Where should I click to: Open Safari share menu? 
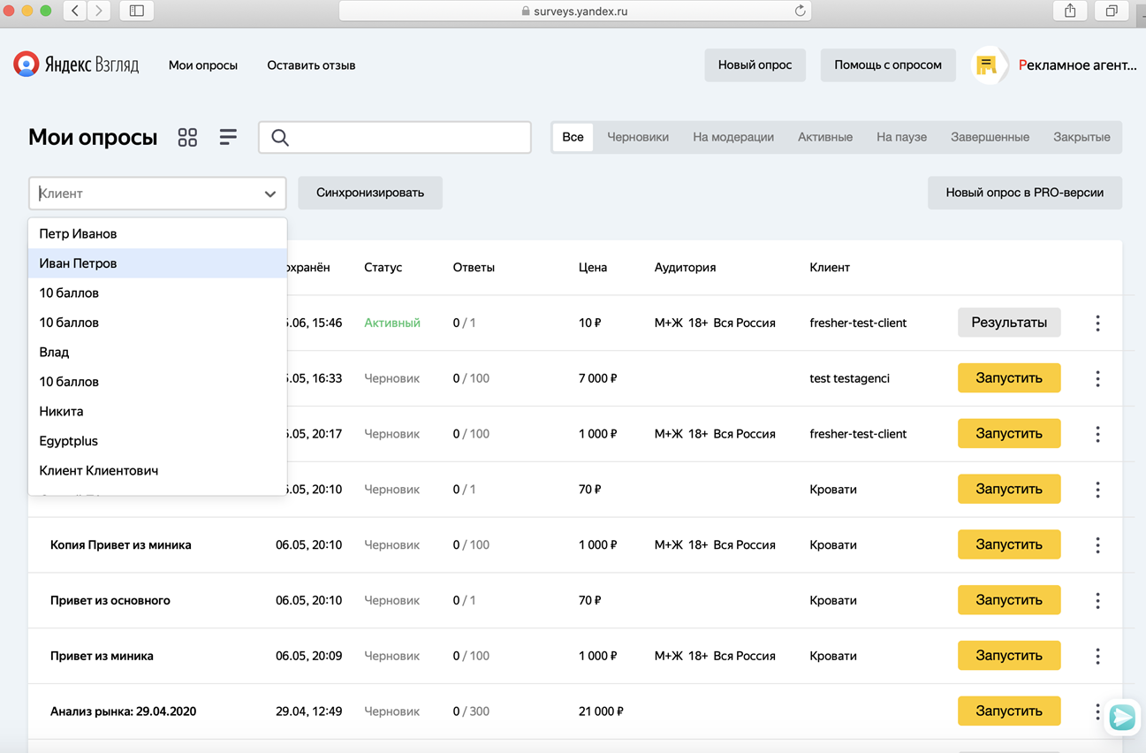pyautogui.click(x=1070, y=11)
